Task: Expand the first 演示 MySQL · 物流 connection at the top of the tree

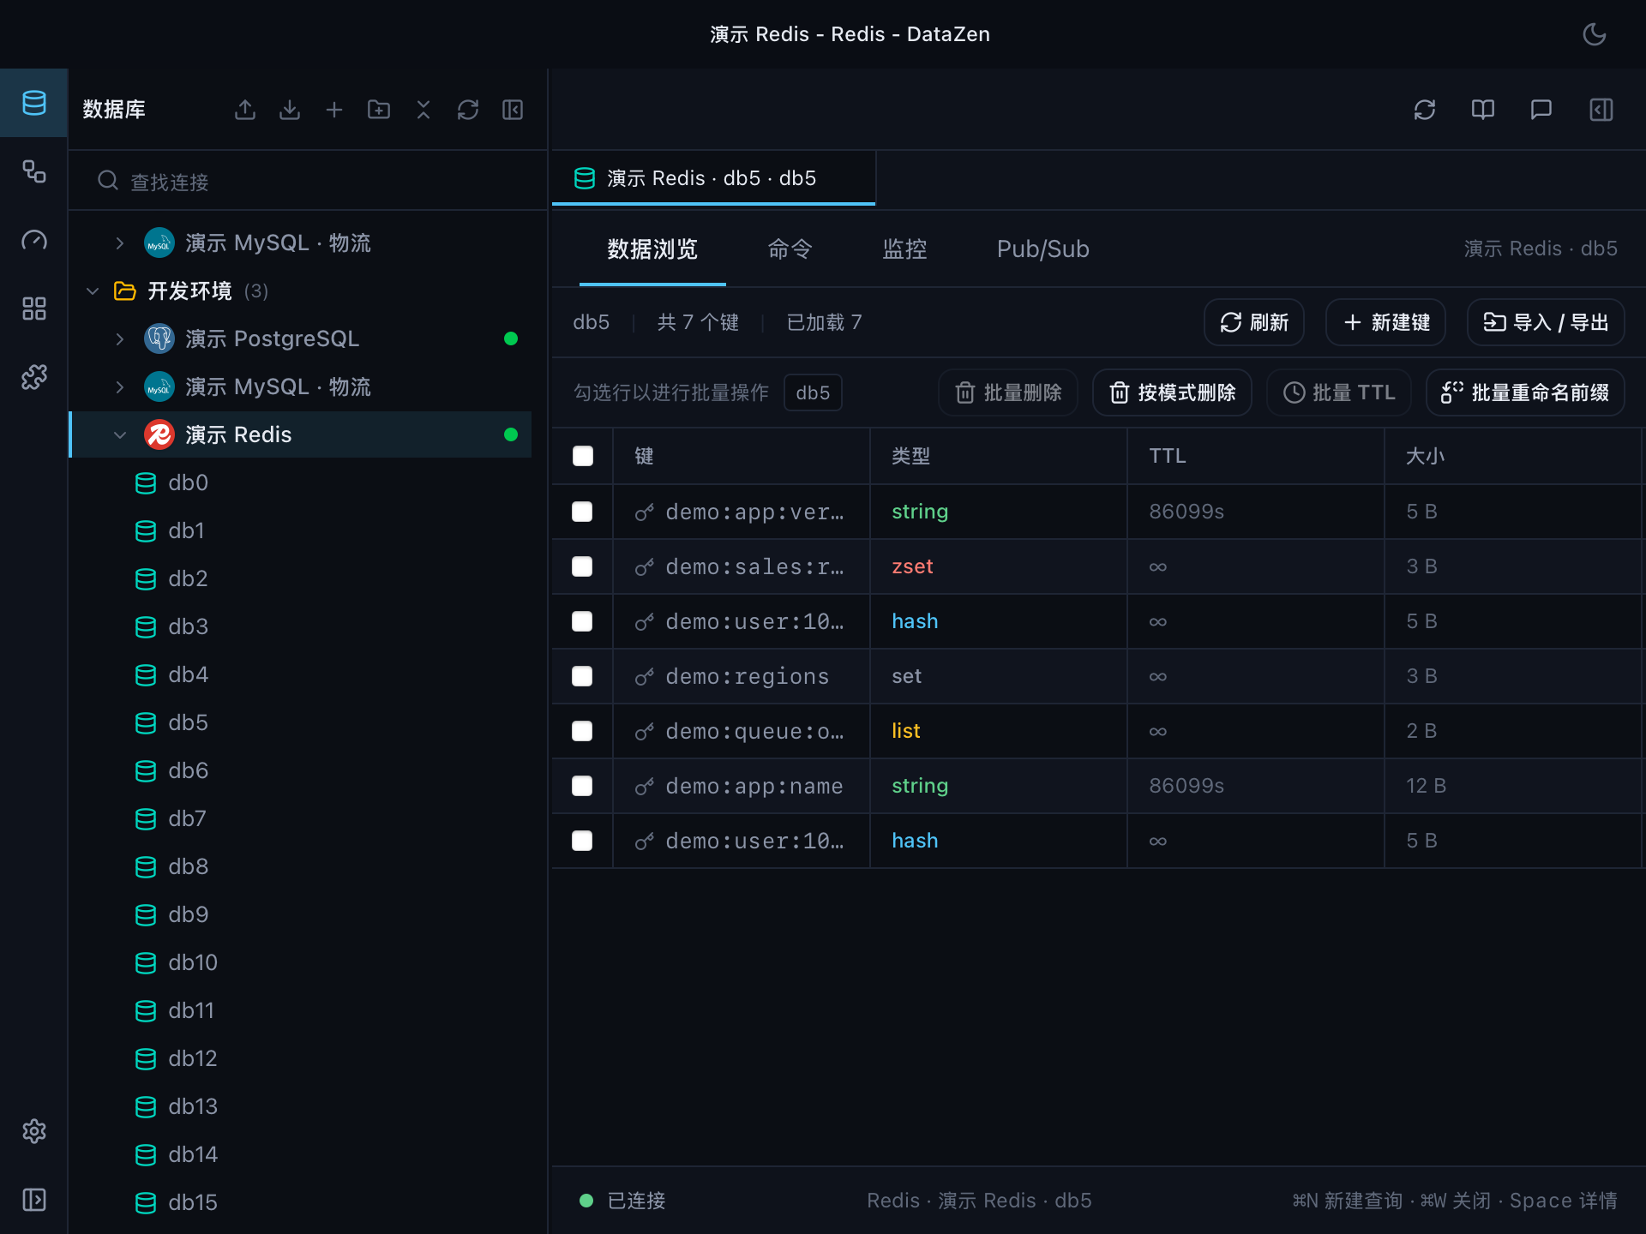Action: pos(120,243)
